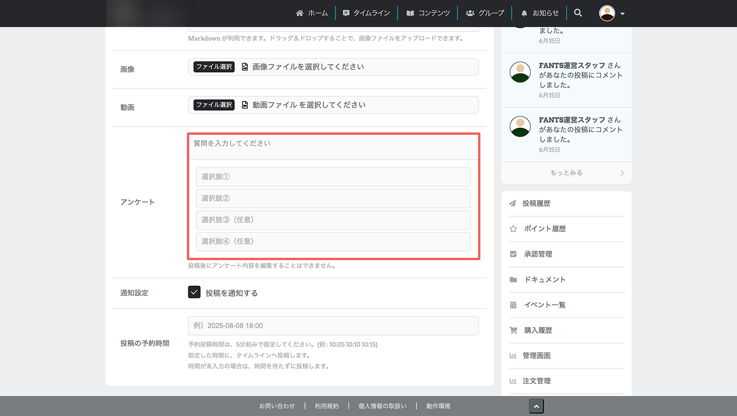Viewport: 737px width, 416px height.
Task: Click 動画ファイル を選択してください text
Action: (x=309, y=105)
